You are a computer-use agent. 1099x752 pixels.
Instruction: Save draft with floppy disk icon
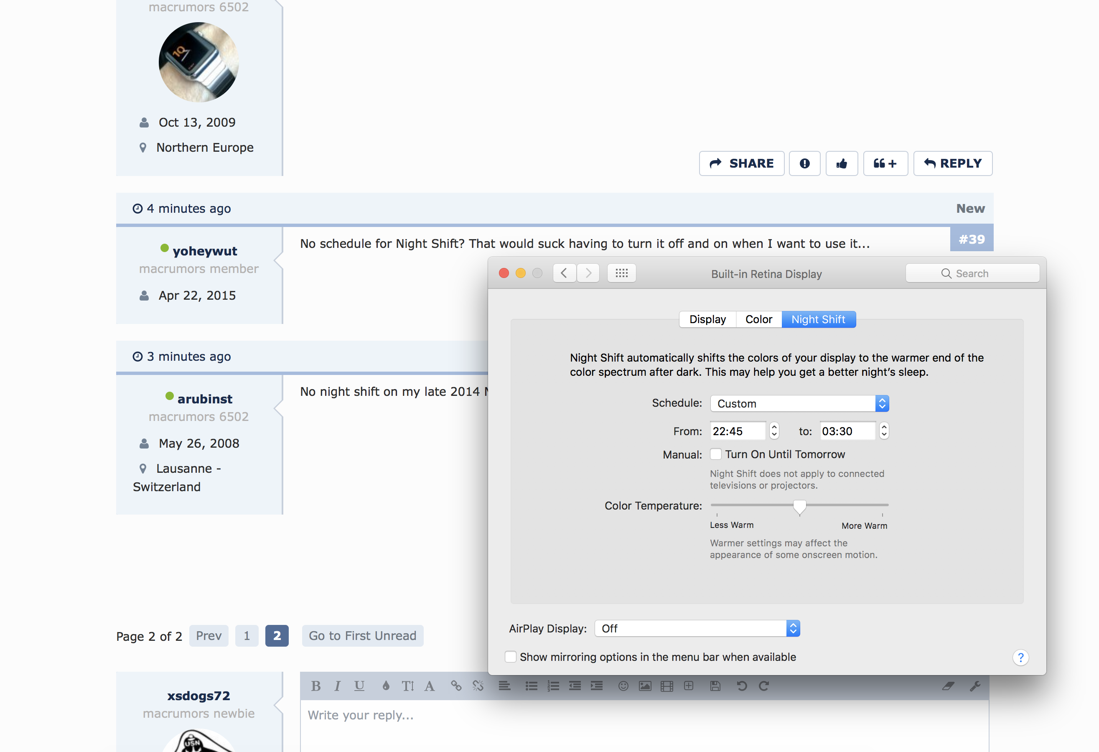pyautogui.click(x=715, y=686)
